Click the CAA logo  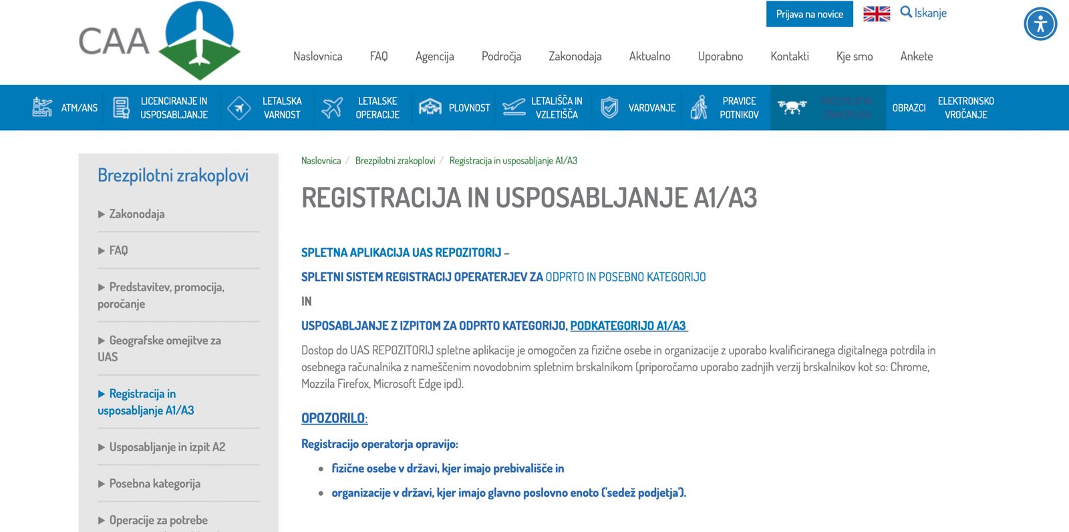[x=160, y=40]
